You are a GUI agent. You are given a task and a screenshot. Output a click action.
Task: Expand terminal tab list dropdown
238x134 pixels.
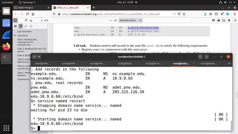pos(229,64)
